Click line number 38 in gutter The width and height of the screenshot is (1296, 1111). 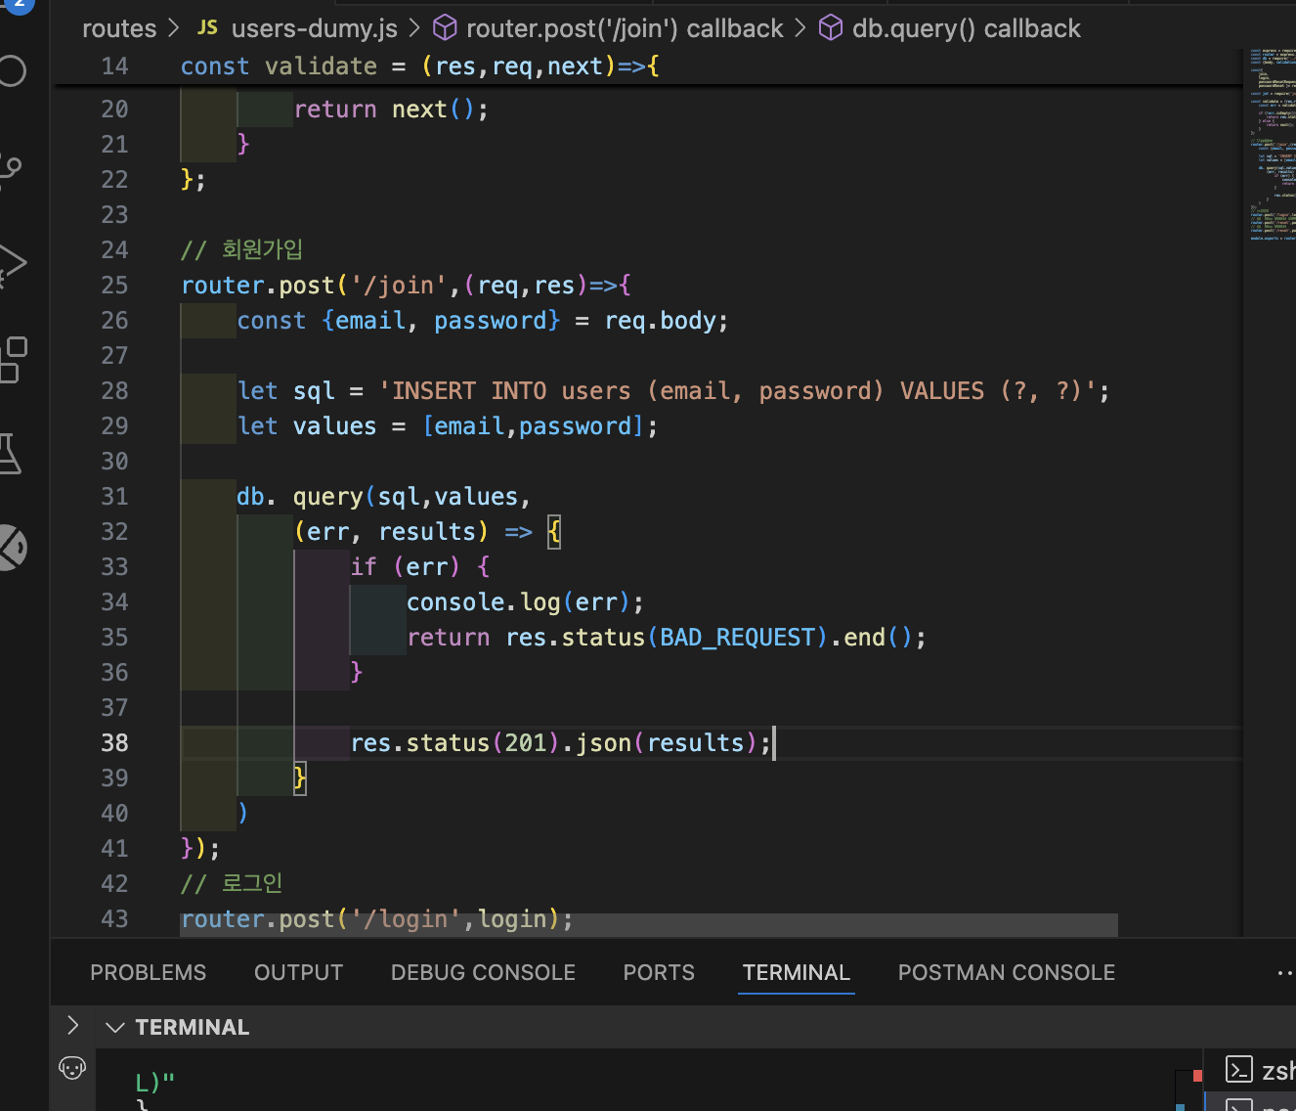[114, 743]
